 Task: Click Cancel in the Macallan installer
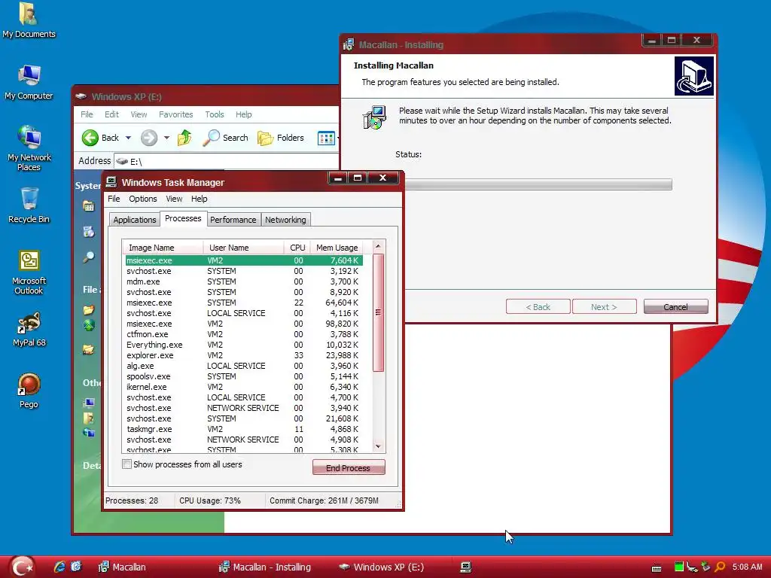click(675, 307)
